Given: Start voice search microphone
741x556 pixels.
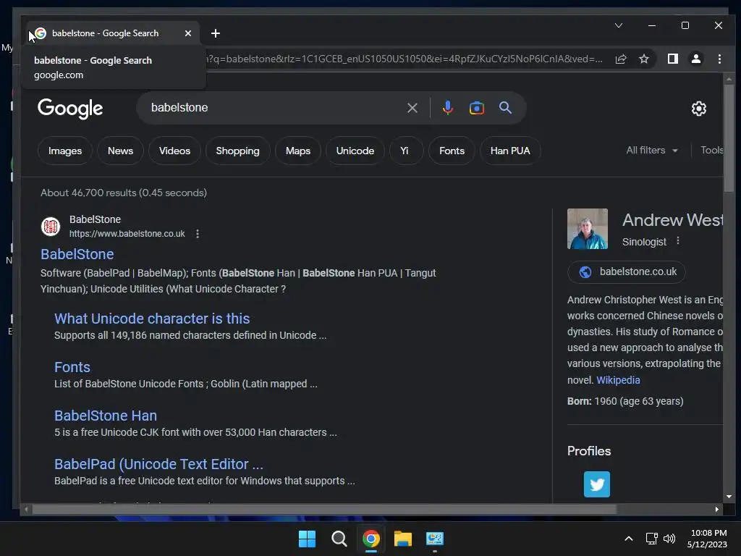Looking at the screenshot, I should 447,108.
